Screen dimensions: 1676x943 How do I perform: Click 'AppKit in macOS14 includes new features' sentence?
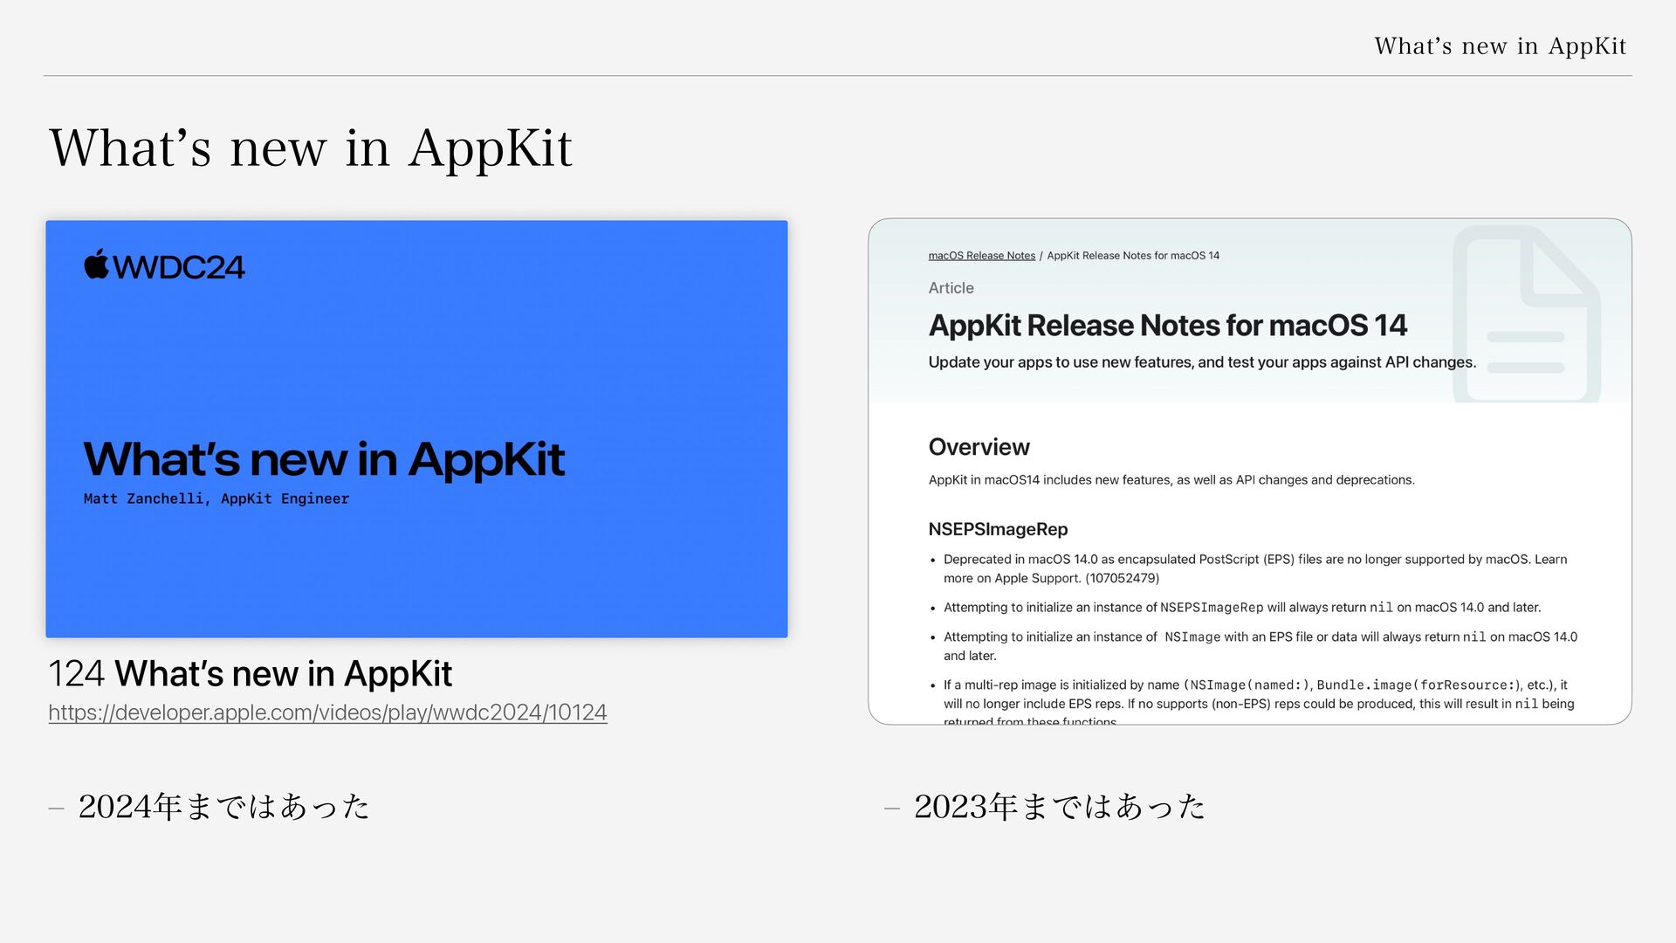click(x=1171, y=480)
